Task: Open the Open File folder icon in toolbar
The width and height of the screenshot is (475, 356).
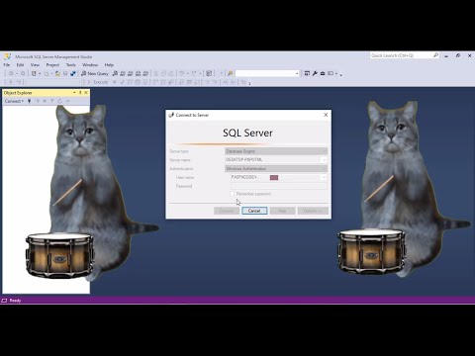Action: [57, 73]
